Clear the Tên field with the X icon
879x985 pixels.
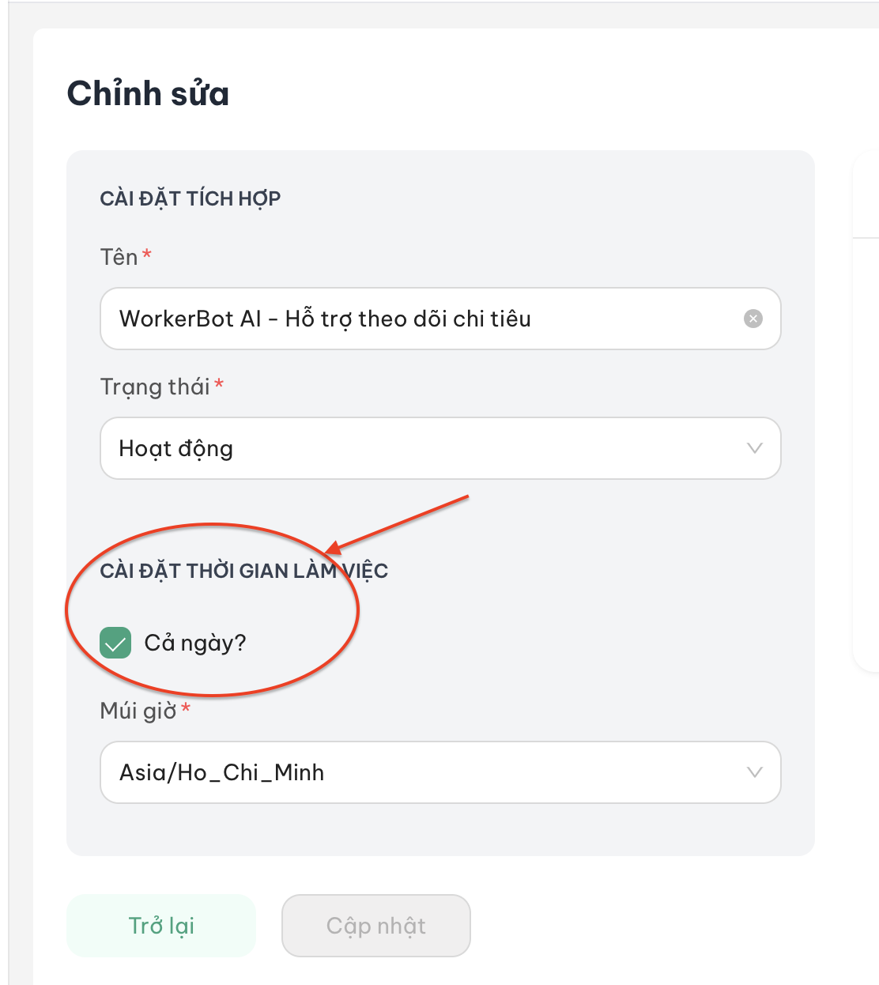pyautogui.click(x=753, y=319)
